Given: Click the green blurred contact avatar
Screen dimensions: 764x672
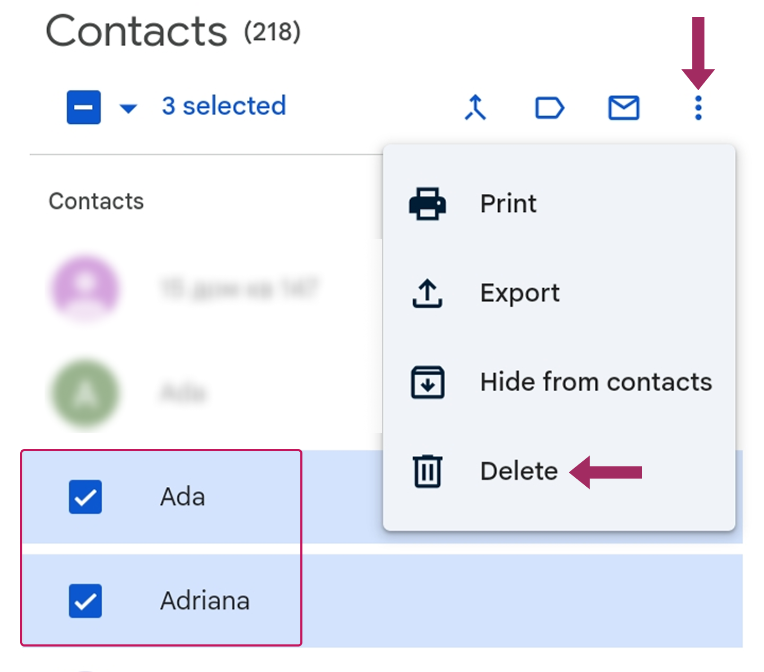Looking at the screenshot, I should click(x=85, y=393).
